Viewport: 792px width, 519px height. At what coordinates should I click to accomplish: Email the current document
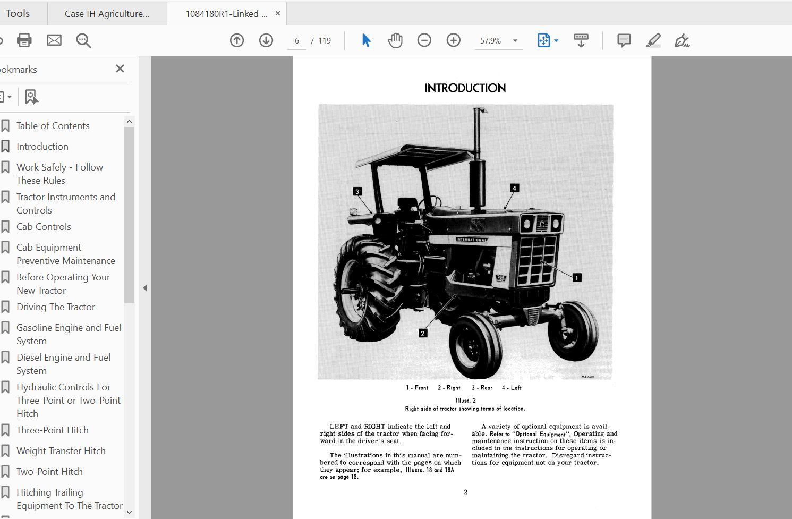(54, 40)
